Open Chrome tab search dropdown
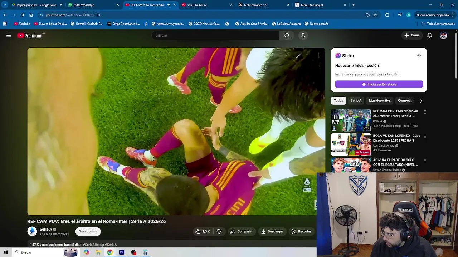Image resolution: width=458 pixels, height=257 pixels. 5,5
